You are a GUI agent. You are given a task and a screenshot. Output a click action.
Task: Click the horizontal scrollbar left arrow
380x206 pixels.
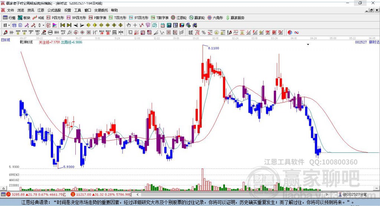click(138, 194)
